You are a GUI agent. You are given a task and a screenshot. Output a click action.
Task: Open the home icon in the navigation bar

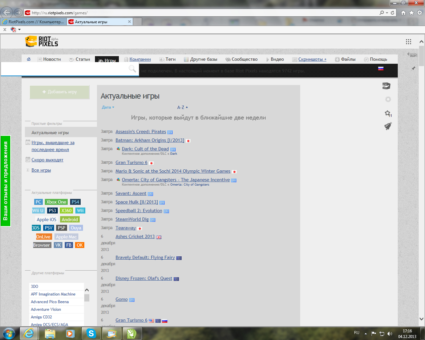coord(29,59)
